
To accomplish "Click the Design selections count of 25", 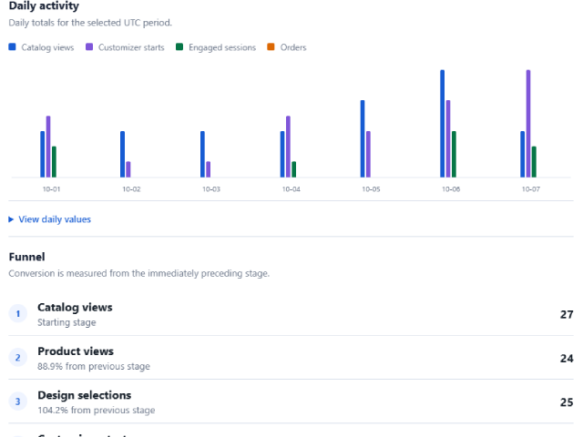I will (567, 402).
